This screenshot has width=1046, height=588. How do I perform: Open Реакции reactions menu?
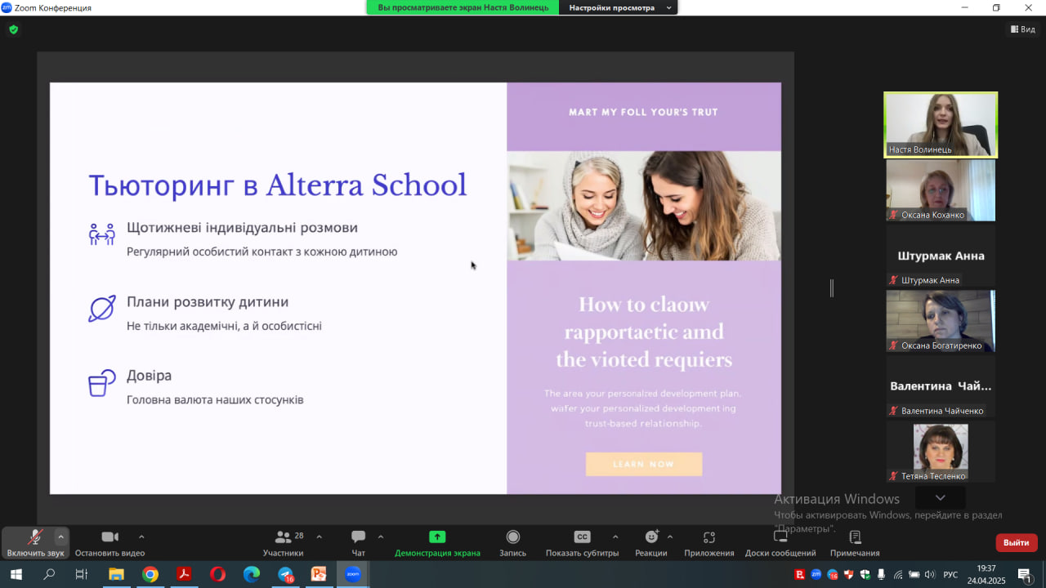tap(651, 544)
